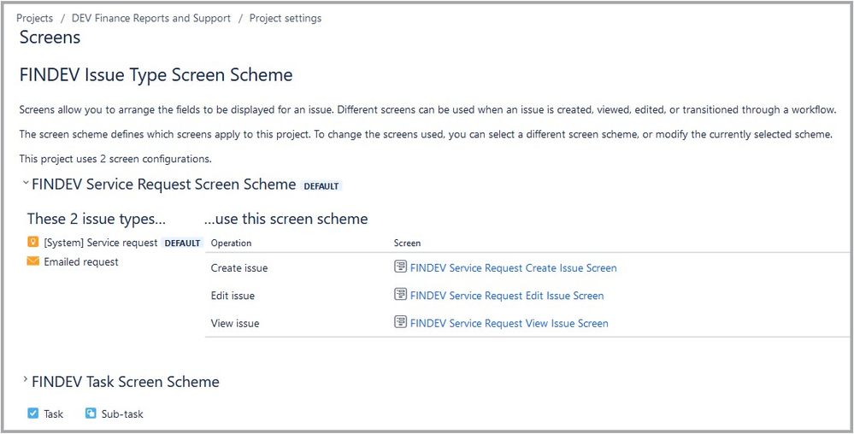Screen dimensions: 854x434
Task: Open FINDEV Service Request Create Issue Screen
Action: 513,268
